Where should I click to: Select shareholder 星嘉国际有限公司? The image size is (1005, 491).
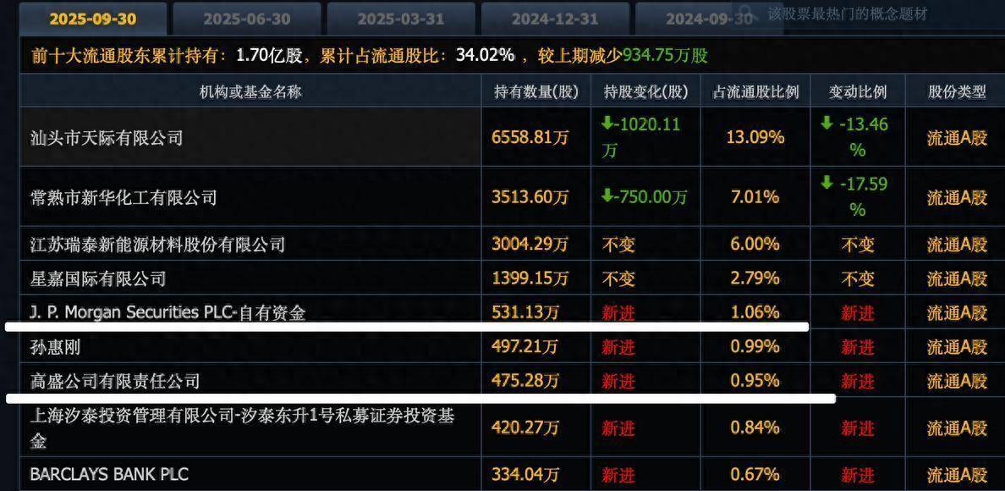[98, 279]
